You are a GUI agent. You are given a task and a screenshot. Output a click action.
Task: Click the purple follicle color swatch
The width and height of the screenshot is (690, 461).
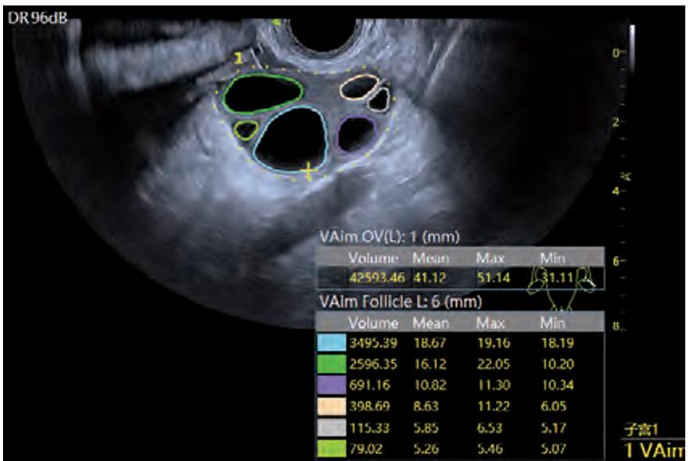point(331,385)
